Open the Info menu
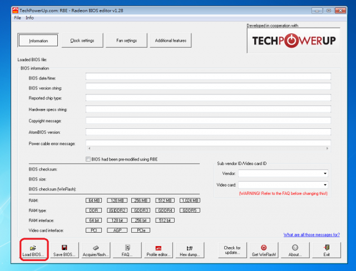The height and width of the screenshot is (271, 356). [29, 18]
